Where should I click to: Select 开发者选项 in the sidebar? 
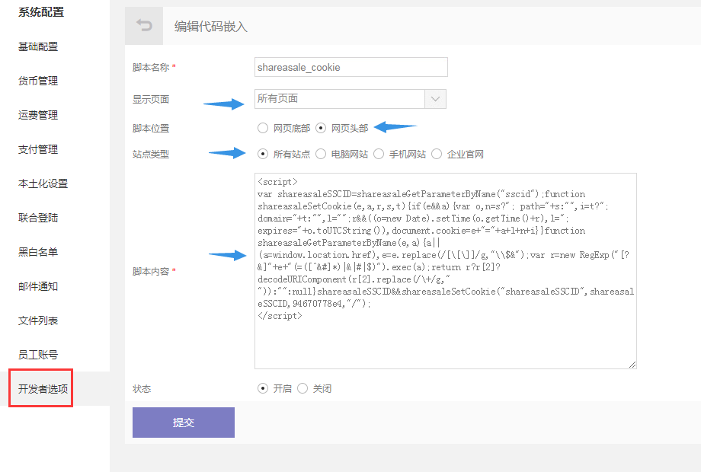click(43, 389)
